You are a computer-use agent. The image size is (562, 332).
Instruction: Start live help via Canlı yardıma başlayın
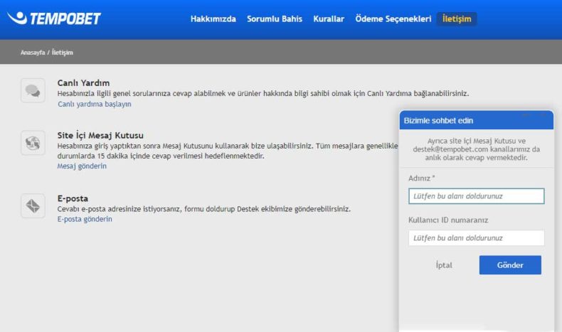tap(95, 105)
